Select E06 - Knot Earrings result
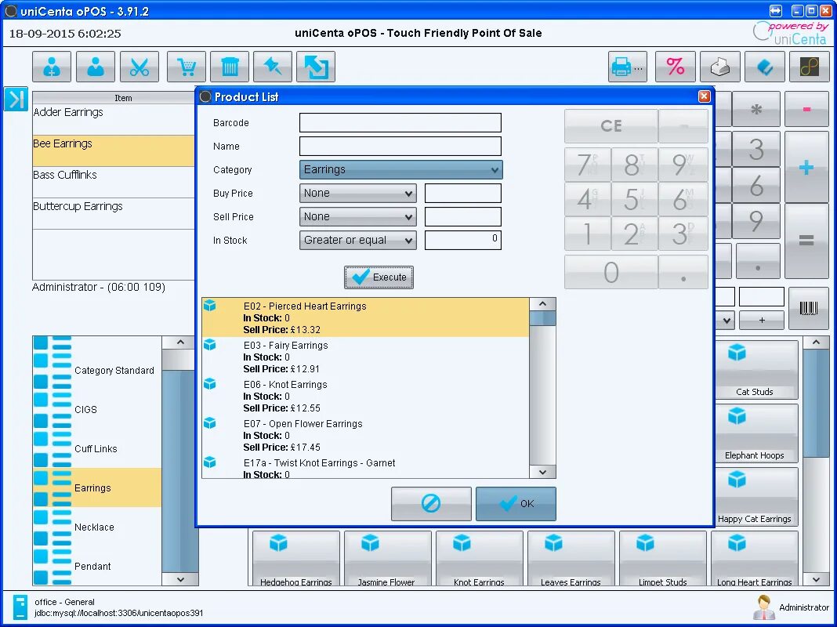The height and width of the screenshot is (627, 837). click(x=366, y=396)
